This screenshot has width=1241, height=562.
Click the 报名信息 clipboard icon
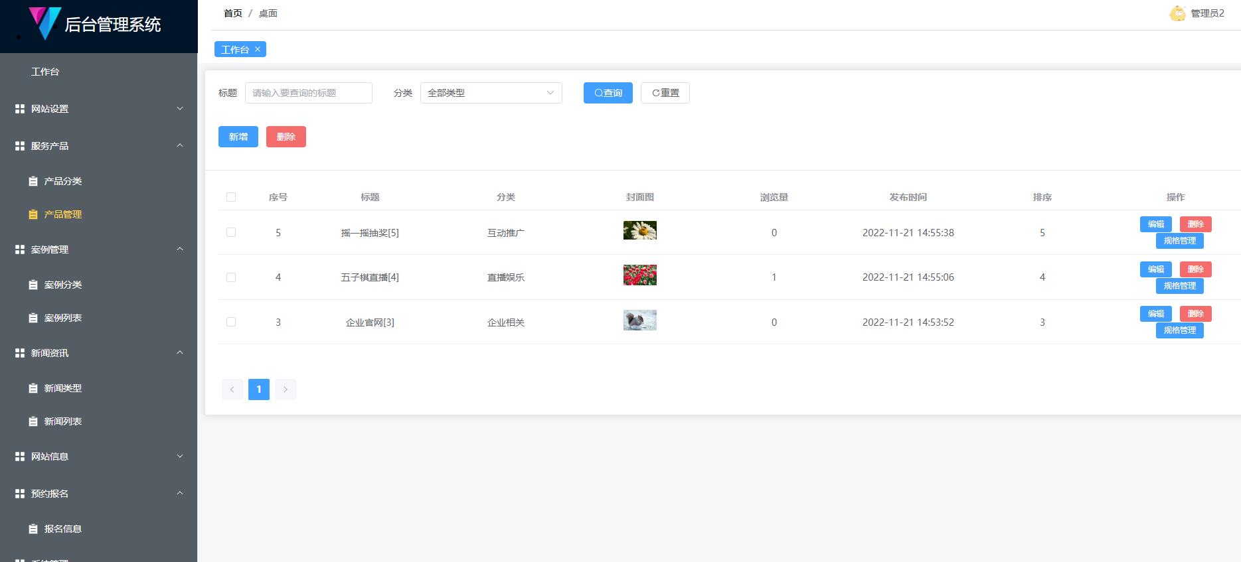[x=33, y=529]
